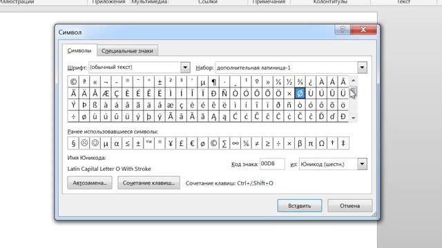Click the symbol grid scroll-up arrow
This screenshot has height=248, width=442.
[353, 81]
